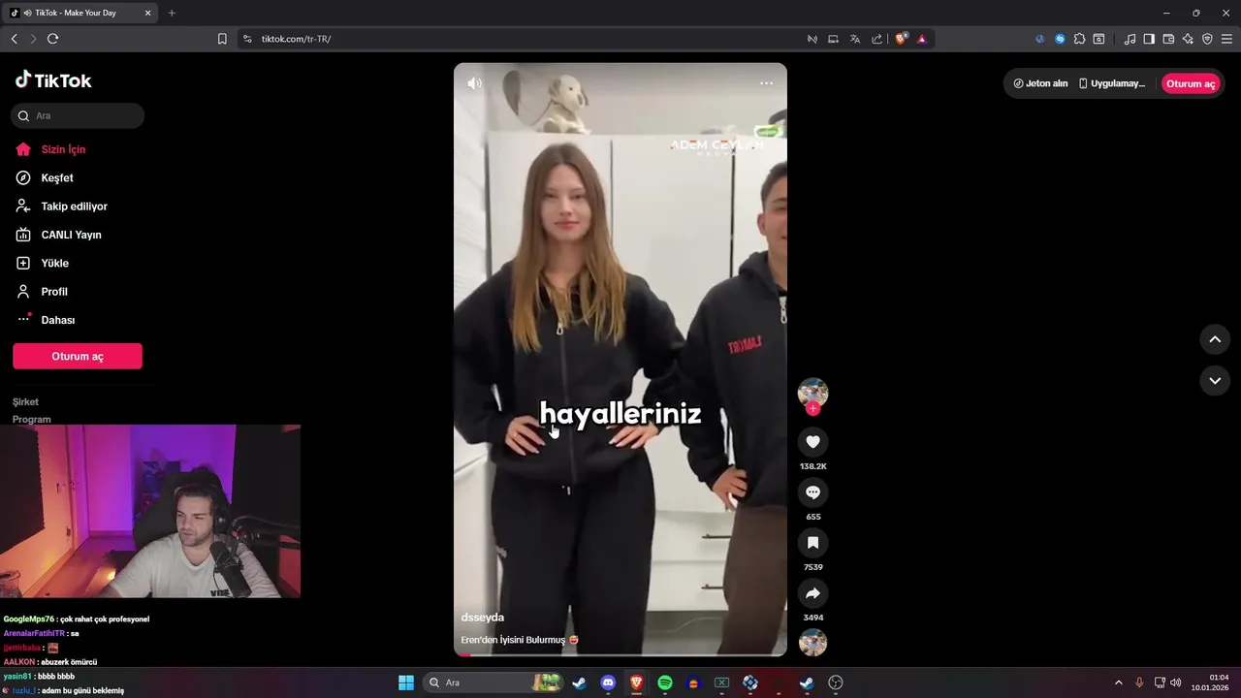Like the video via heart icon
The image size is (1241, 698).
(x=812, y=442)
